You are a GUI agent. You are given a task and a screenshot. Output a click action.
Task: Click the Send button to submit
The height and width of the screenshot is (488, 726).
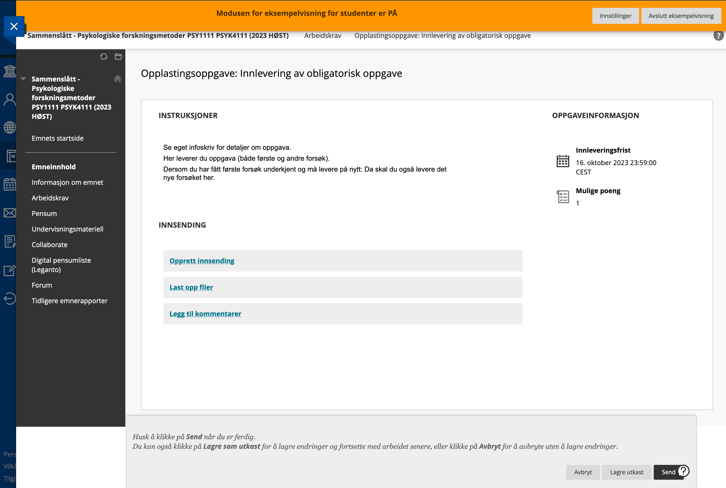click(668, 472)
